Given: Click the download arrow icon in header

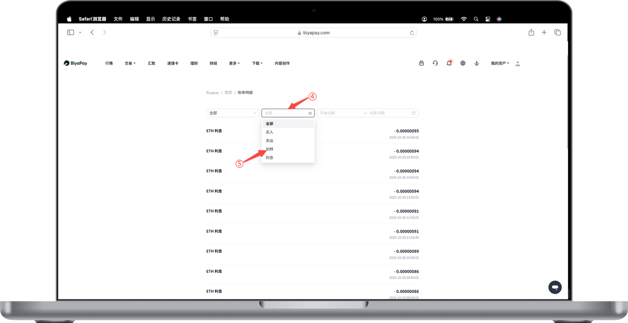Looking at the screenshot, I should coord(476,63).
